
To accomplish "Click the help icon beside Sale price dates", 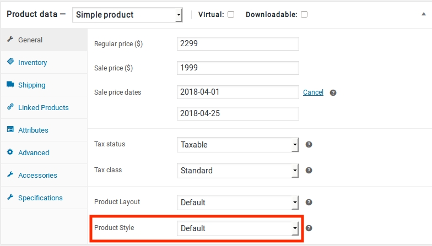I will point(333,92).
